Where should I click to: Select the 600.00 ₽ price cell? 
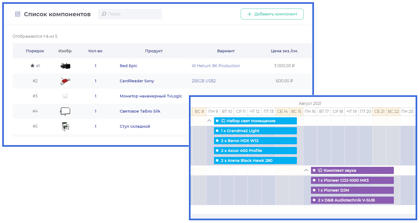(x=284, y=81)
